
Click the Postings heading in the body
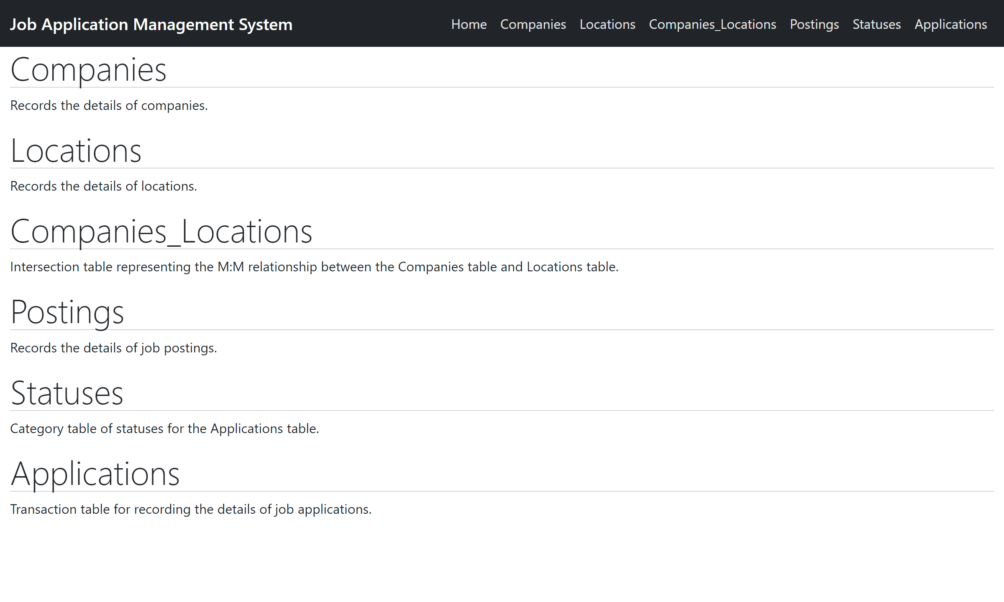click(67, 311)
